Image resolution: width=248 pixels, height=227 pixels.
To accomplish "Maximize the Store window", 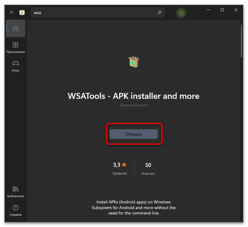I will click(222, 10).
